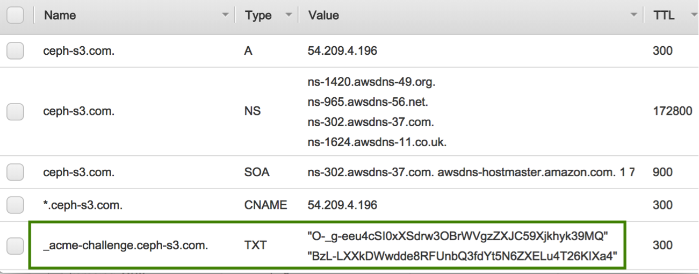Open the _acme-challenge.ceph-s3.com. record name
Viewport: 699px width, 274px height.
tap(126, 246)
